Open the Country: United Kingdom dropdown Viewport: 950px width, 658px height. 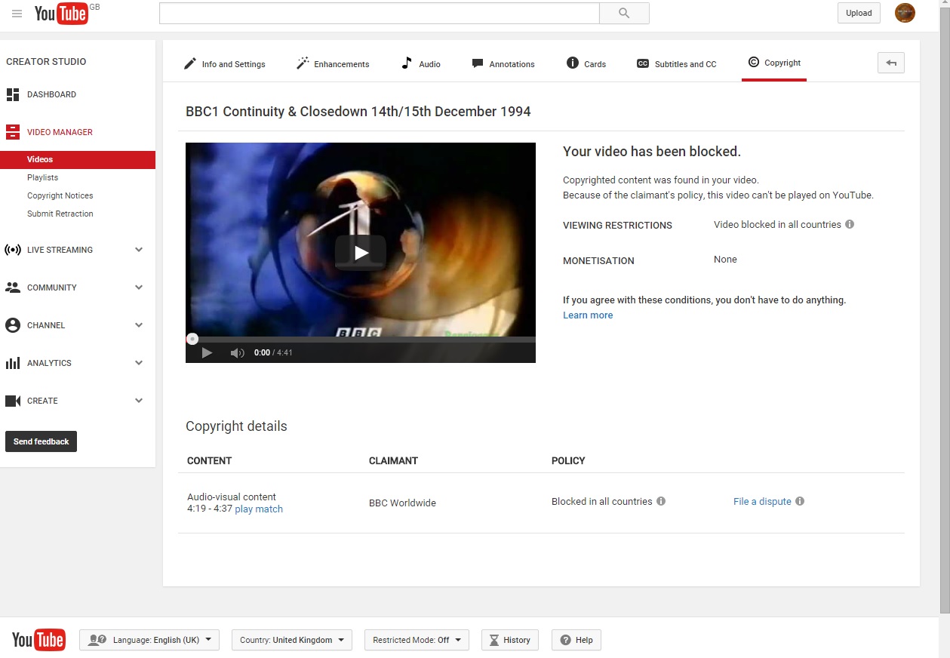tap(291, 640)
